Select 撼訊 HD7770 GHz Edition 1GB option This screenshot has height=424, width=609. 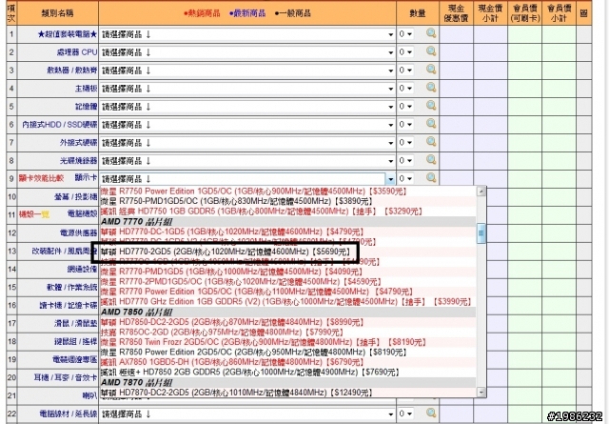(286, 302)
